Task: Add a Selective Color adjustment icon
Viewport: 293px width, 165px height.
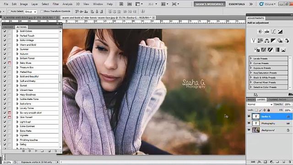Action: [x=283, y=49]
